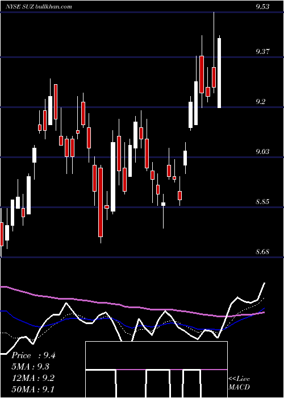Click the 9.03 price axis label

tap(262, 152)
